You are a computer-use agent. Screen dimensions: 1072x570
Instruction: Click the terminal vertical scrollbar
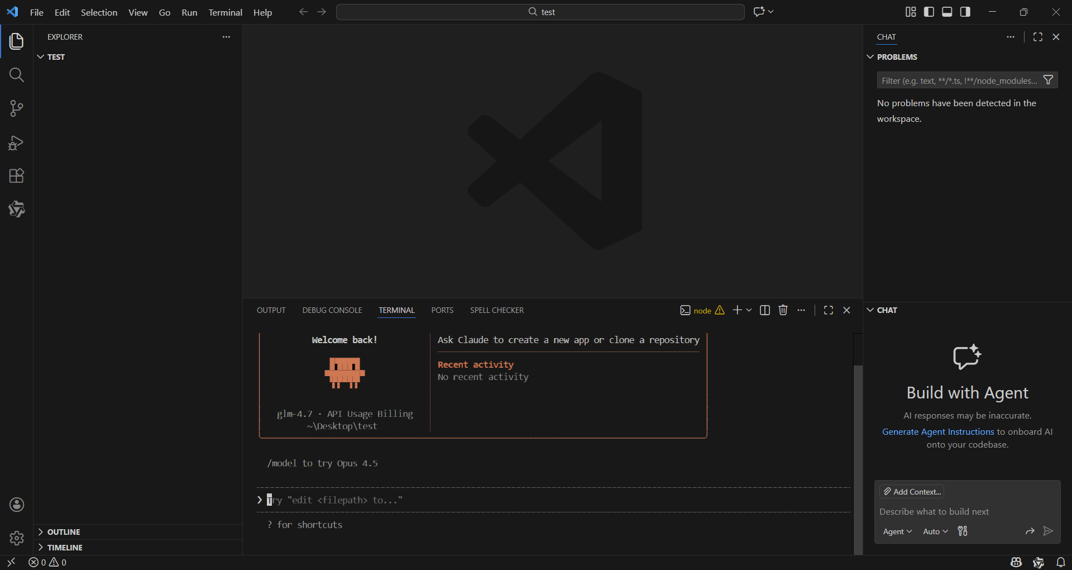(858, 459)
